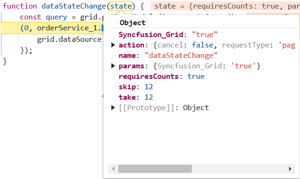Click the Object header in popup
This screenshot has height=179, width=300.
132,23
